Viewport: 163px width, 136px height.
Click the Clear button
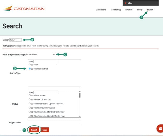(x=45, y=130)
